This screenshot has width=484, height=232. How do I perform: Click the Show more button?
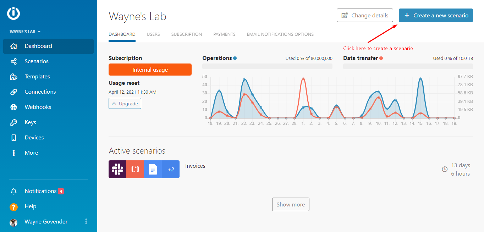point(291,204)
